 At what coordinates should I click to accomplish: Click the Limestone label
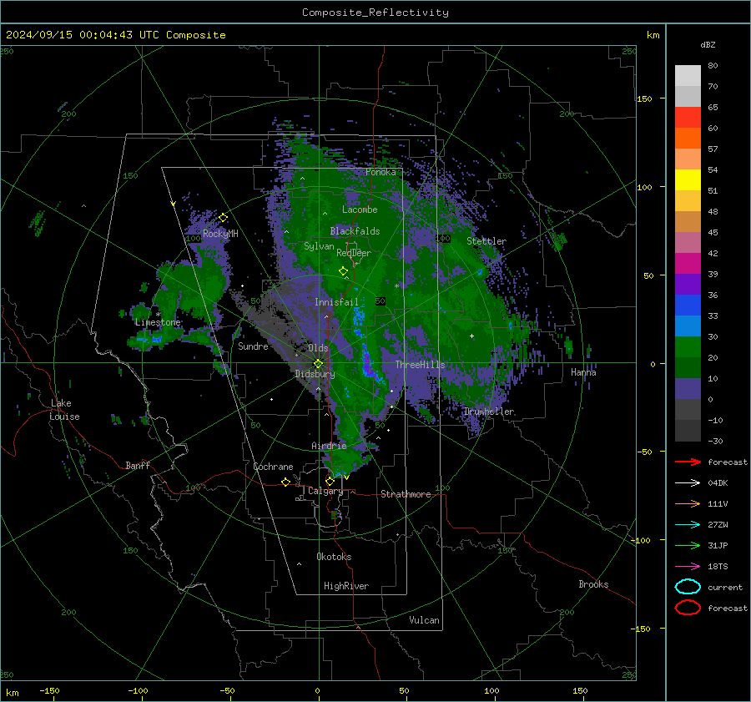coord(158,322)
